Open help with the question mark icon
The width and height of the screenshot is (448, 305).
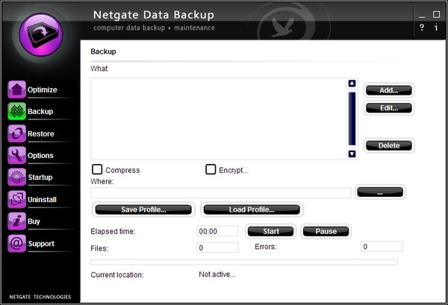[422, 28]
